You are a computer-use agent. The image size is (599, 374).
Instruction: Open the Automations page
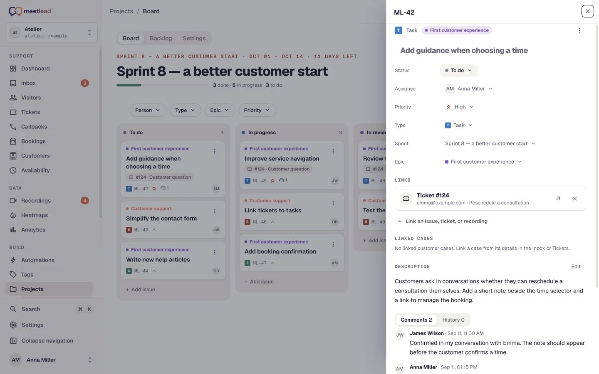coord(49,260)
